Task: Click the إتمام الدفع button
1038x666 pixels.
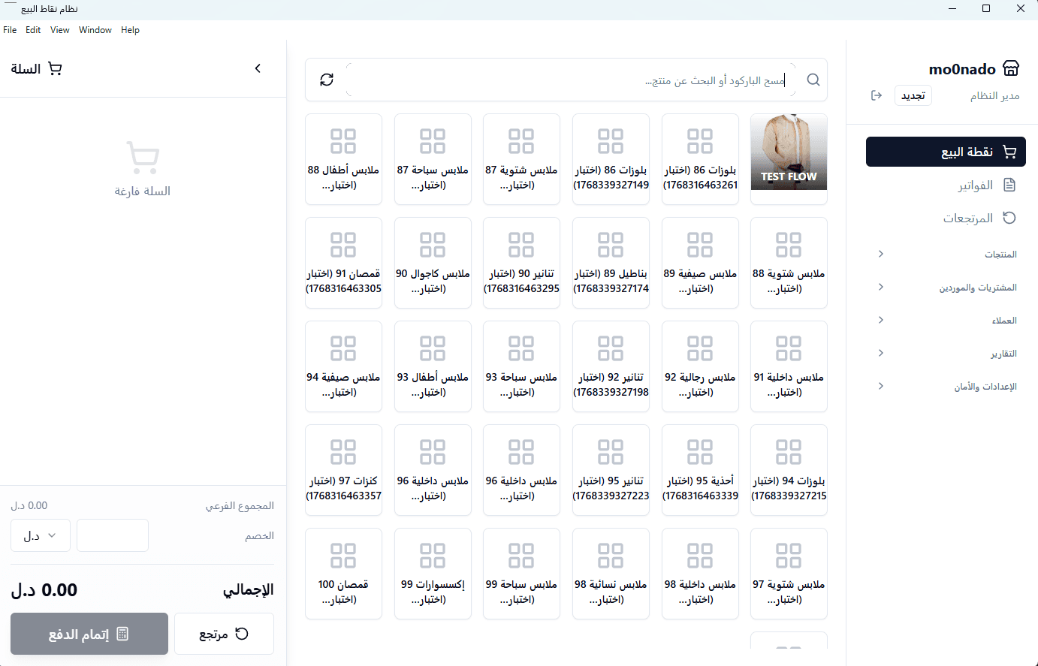Action: 89,634
